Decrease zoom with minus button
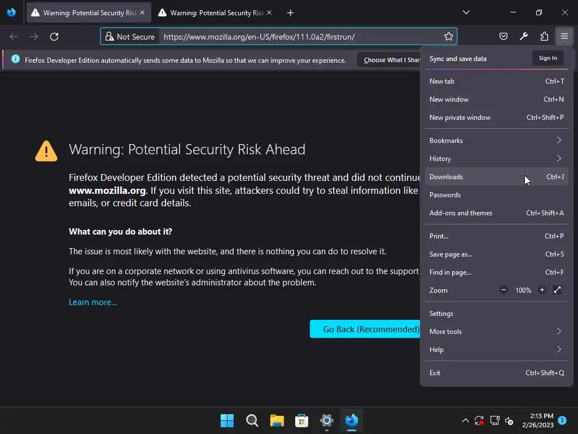The height and width of the screenshot is (434, 578). (x=503, y=290)
